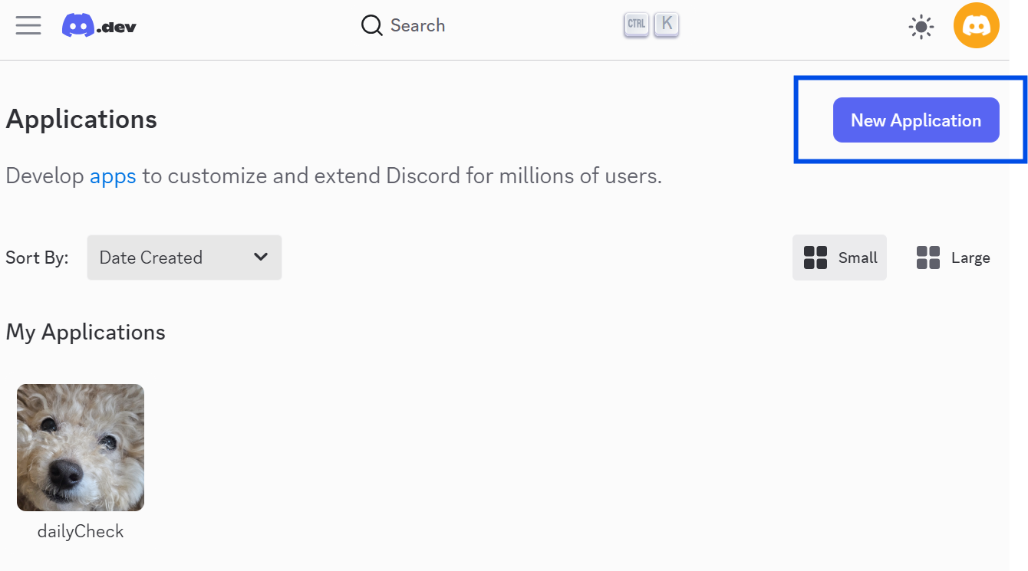Click the Discord .dev logo
Viewport: 1028px width, 571px height.
pyautogui.click(x=100, y=26)
